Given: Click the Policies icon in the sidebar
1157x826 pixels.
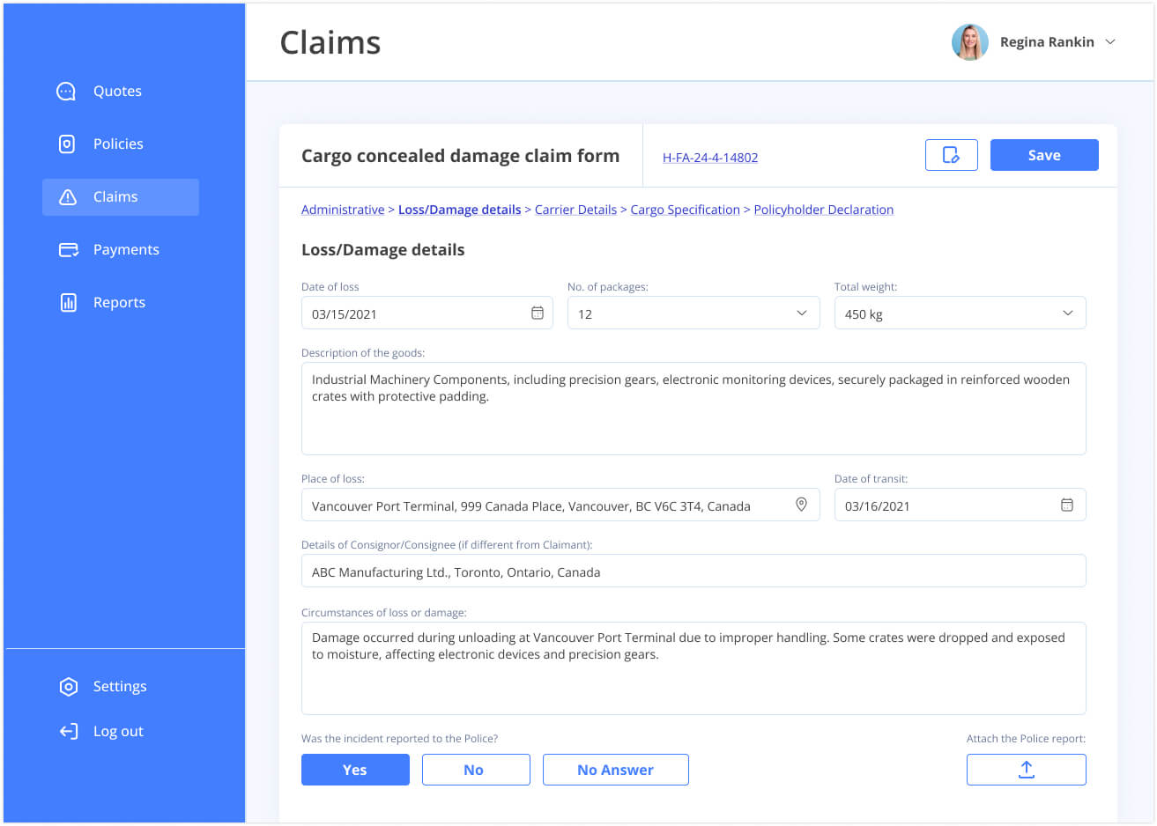Looking at the screenshot, I should tap(67, 144).
